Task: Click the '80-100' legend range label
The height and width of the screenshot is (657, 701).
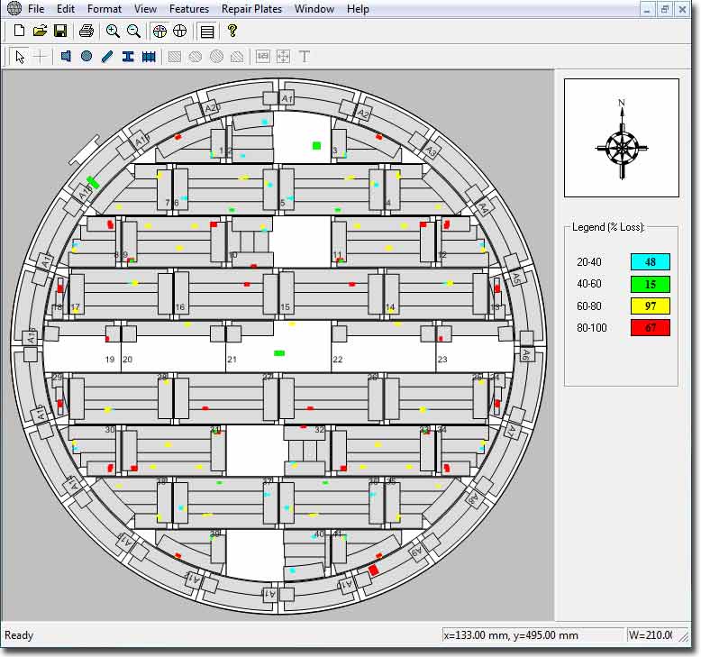Action: [591, 328]
